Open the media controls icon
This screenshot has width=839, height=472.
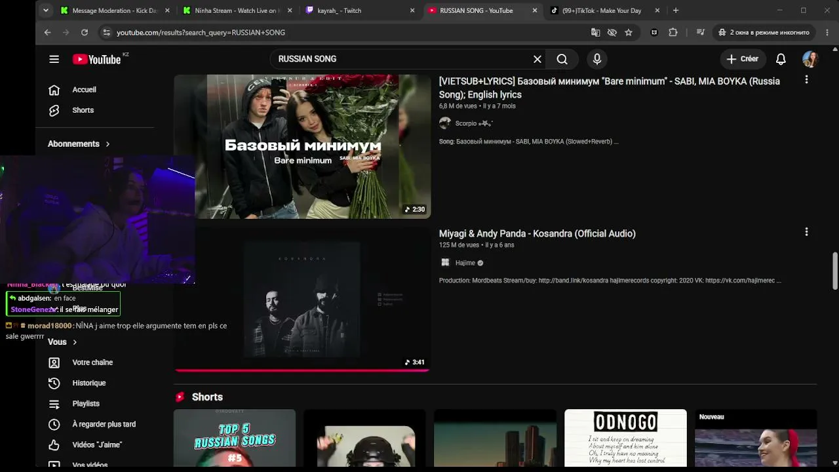(x=701, y=32)
